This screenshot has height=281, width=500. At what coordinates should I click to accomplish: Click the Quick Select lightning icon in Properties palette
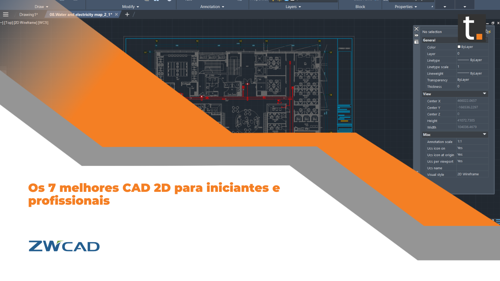[487, 32]
